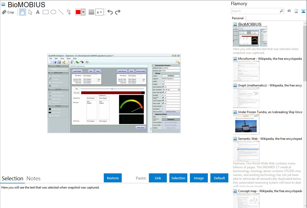Open the Graph (mathematics) snapshot thumbnail
The height and width of the screenshot is (208, 307).
pyautogui.click(x=246, y=98)
